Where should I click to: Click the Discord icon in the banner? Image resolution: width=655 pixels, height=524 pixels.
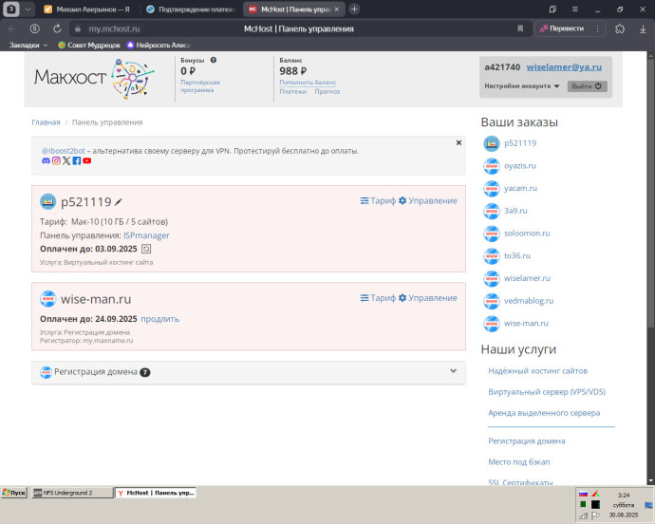(x=46, y=160)
